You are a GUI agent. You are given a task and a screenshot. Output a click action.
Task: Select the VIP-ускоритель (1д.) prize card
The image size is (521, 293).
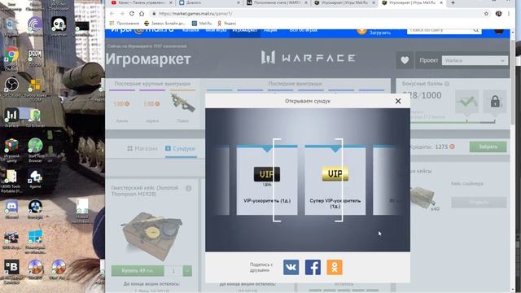point(267,181)
